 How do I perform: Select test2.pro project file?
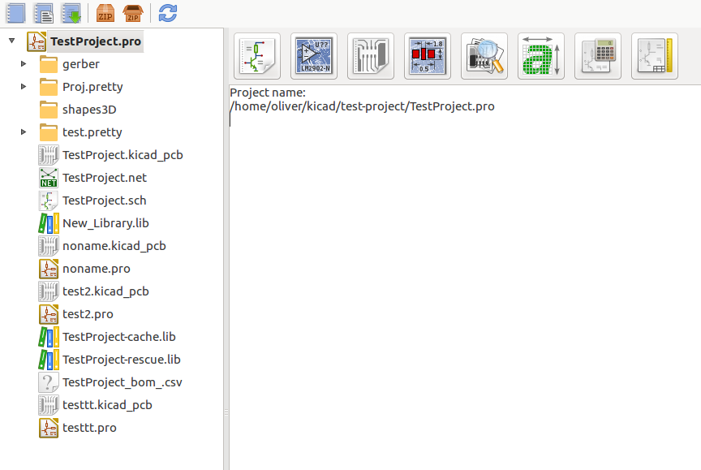click(x=88, y=314)
